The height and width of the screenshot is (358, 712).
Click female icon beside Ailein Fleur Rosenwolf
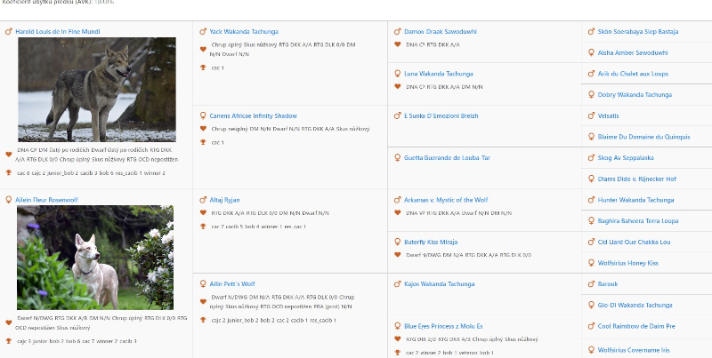click(x=9, y=200)
